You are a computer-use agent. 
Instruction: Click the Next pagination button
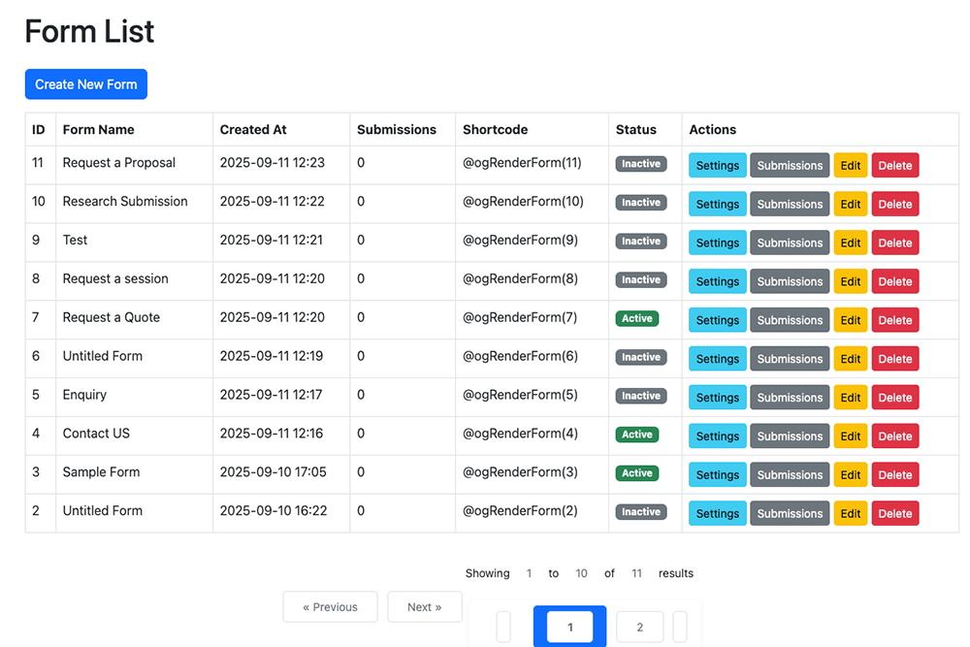pyautogui.click(x=425, y=606)
